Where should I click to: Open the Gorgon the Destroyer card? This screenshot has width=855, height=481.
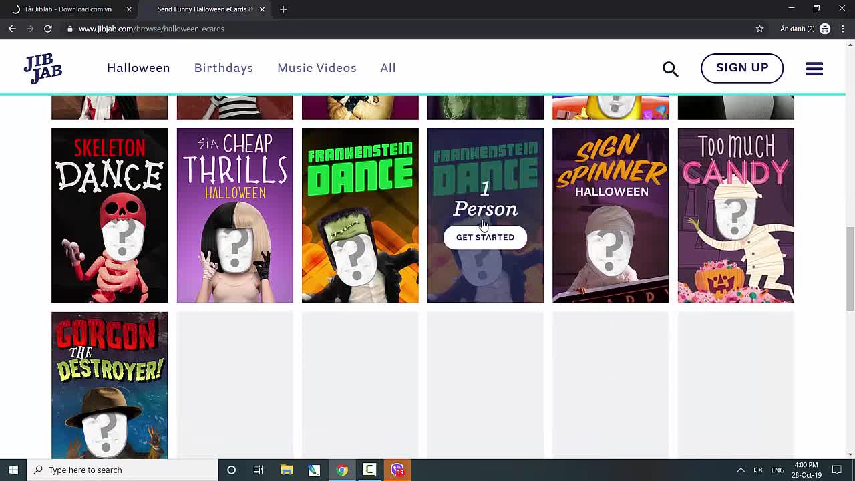[x=110, y=385]
